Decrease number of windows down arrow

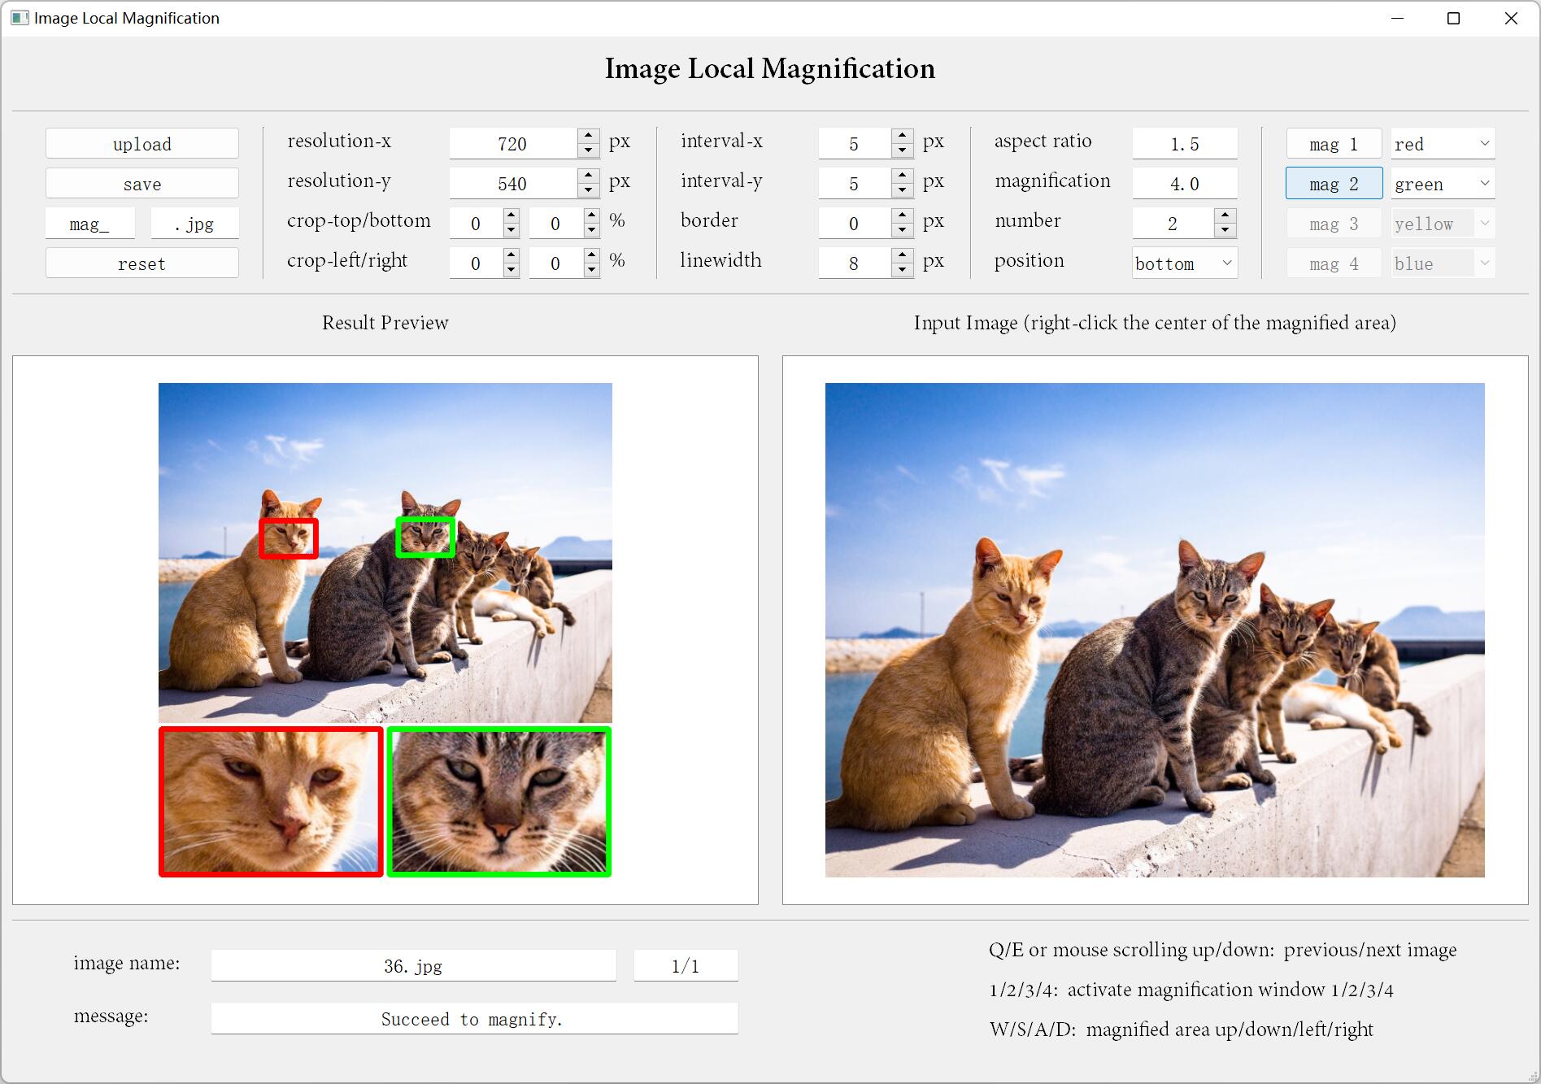point(1225,230)
